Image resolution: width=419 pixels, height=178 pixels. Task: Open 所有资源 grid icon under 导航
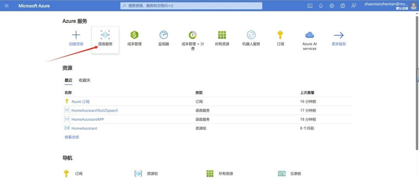[210, 173]
